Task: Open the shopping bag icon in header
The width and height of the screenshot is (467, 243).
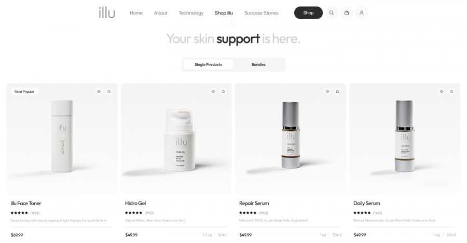Action: pyautogui.click(x=347, y=13)
